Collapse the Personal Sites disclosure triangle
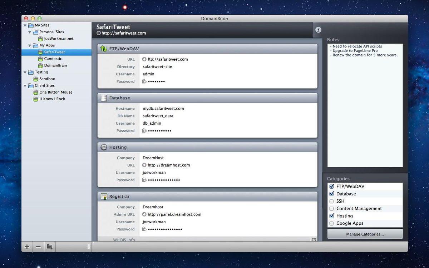Screen dimensions: 429x268 [x=30, y=32]
